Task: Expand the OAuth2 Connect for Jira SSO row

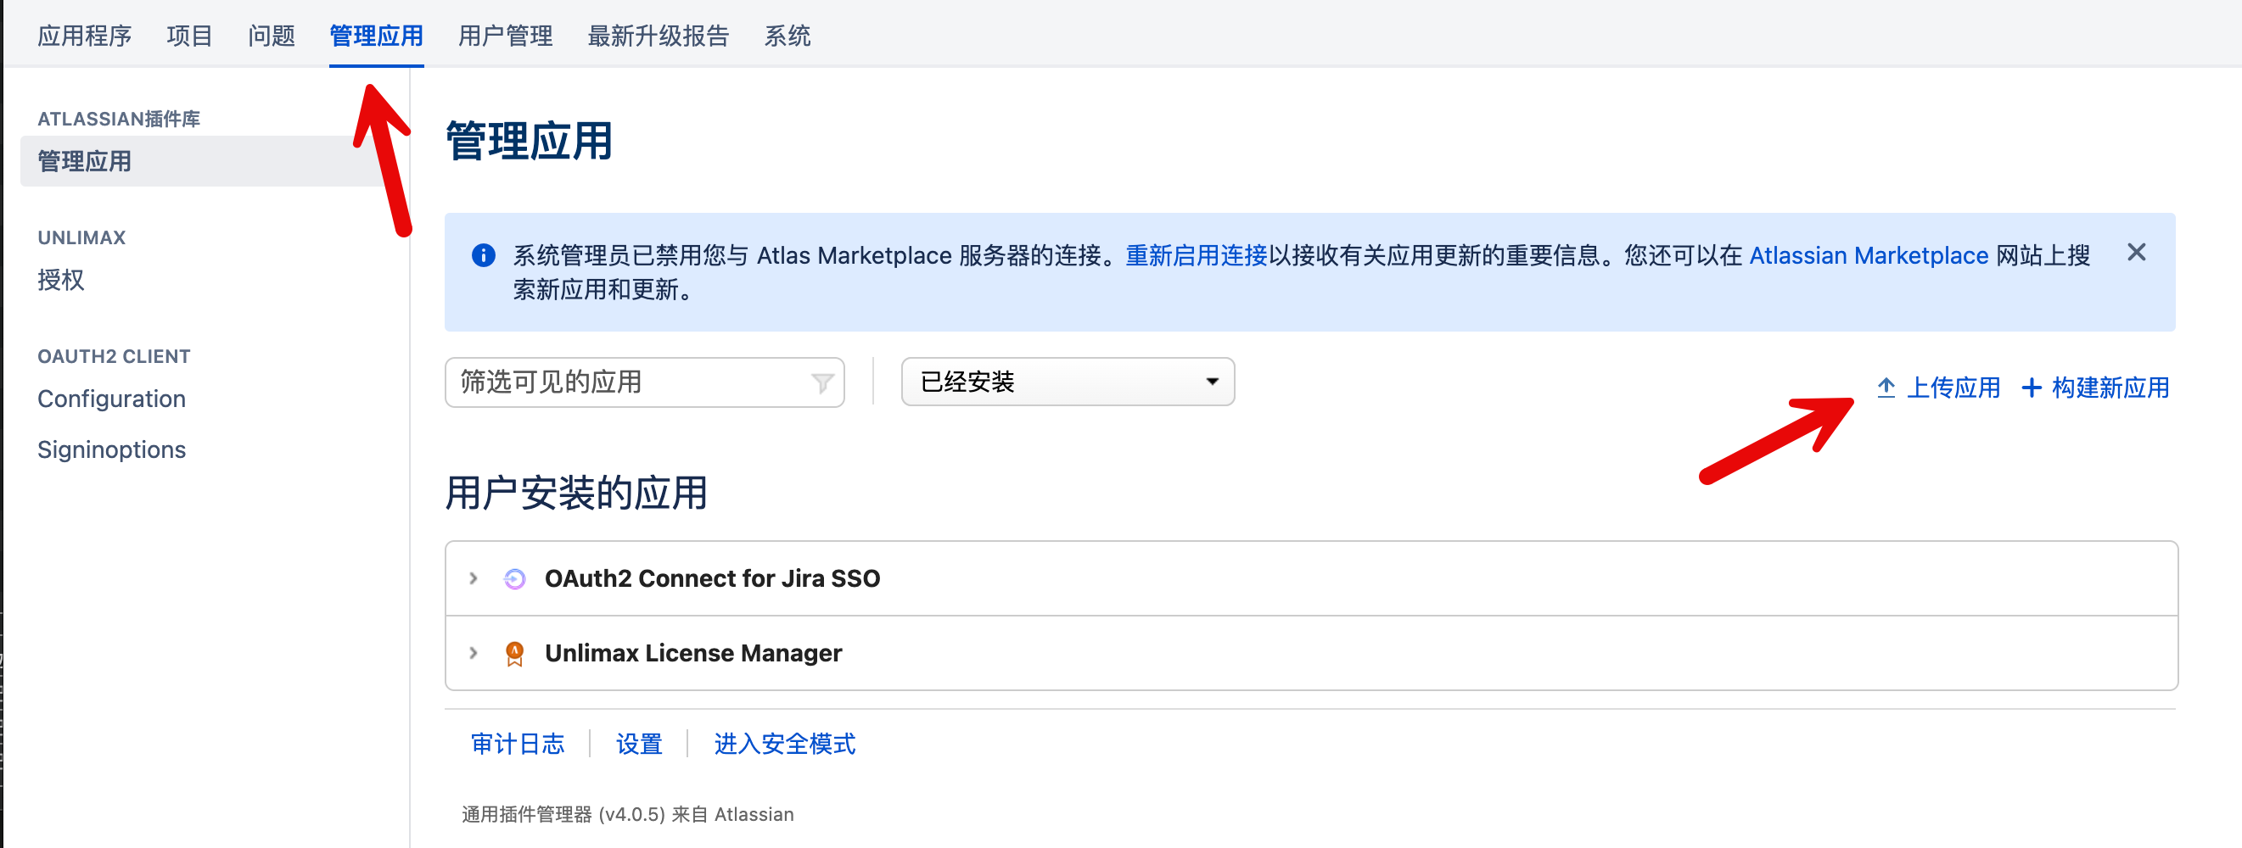Action: [x=474, y=578]
